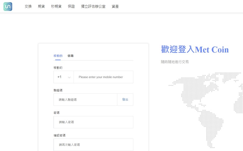Open the 保證 menu item
This screenshot has width=243, height=151.
click(71, 7)
